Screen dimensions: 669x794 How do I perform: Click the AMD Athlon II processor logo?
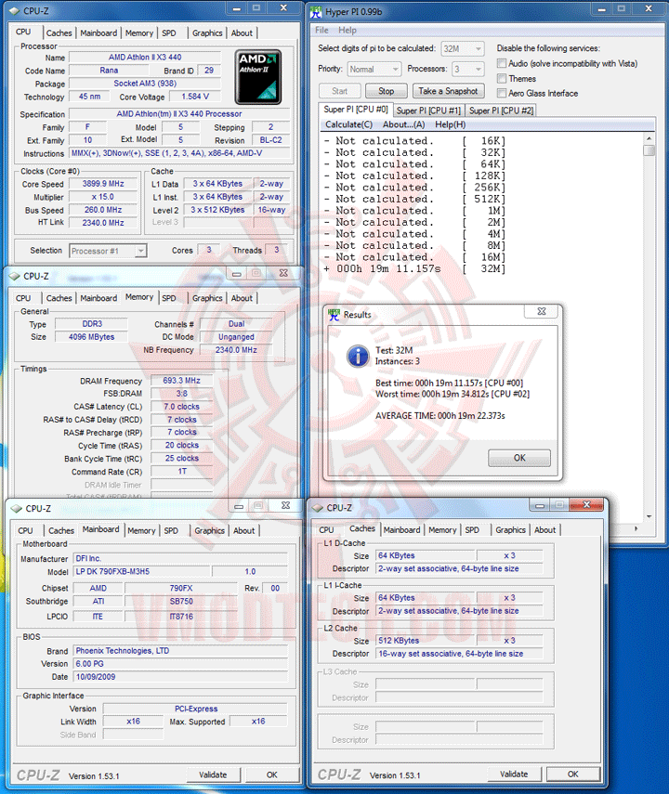click(x=258, y=77)
